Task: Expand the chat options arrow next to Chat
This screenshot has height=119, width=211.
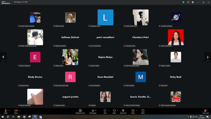Action: (x=108, y=110)
